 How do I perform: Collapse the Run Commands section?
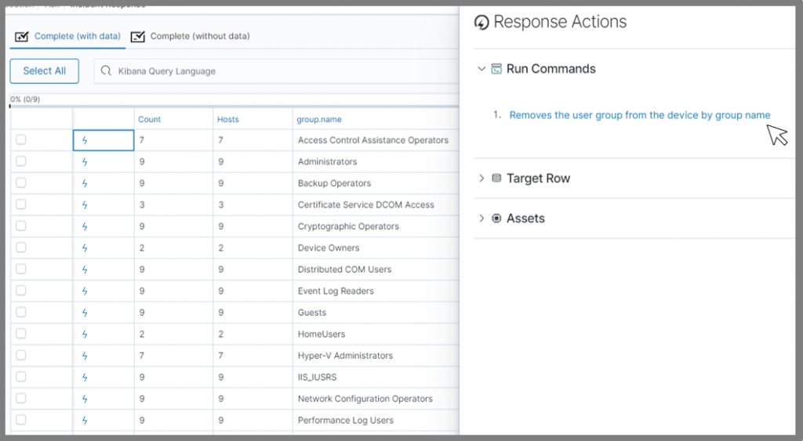[481, 69]
